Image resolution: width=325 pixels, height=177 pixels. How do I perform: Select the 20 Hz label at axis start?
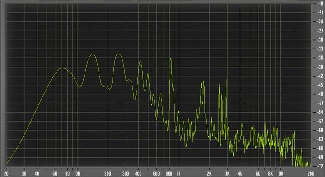click(6, 173)
